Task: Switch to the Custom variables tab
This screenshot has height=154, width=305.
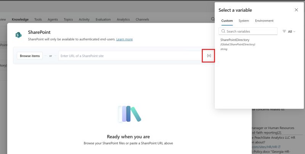Action: click(x=227, y=21)
